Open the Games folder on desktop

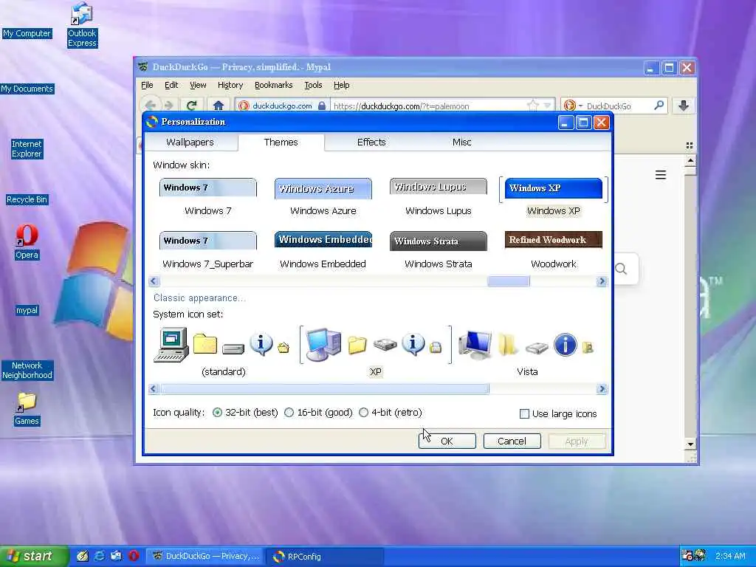(x=27, y=409)
